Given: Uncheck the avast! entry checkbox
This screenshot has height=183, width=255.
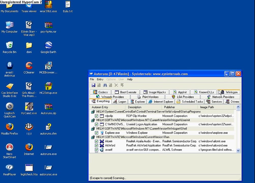Looking at the screenshot, I should click(x=96, y=150).
